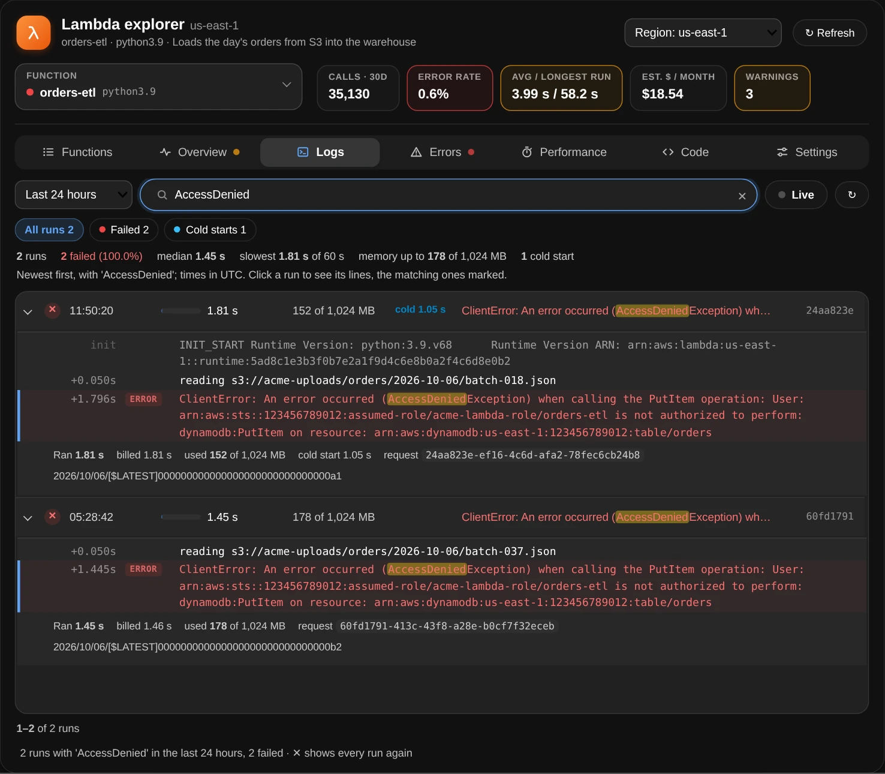This screenshot has height=774, width=885.
Task: Click request ID 60fd1791-413c-43f8-a28e-b0cf7f32eceb
Action: pos(447,626)
